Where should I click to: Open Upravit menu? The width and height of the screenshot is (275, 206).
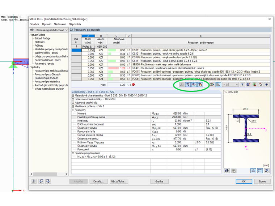click(46, 24)
